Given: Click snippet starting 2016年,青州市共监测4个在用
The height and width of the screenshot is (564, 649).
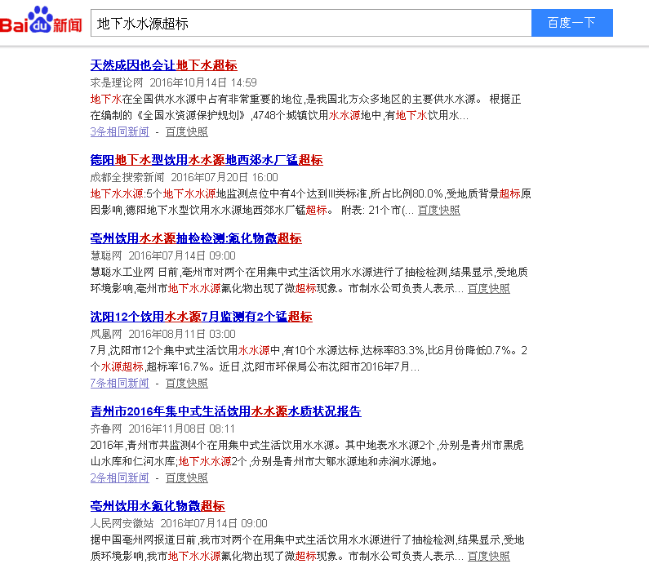Looking at the screenshot, I should (307, 453).
